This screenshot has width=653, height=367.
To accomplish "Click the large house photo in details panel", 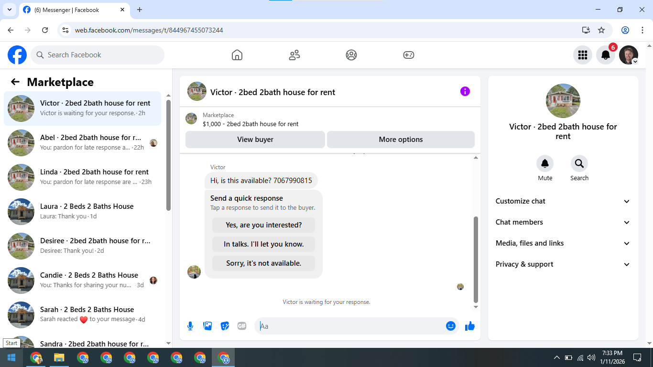I will click(563, 101).
